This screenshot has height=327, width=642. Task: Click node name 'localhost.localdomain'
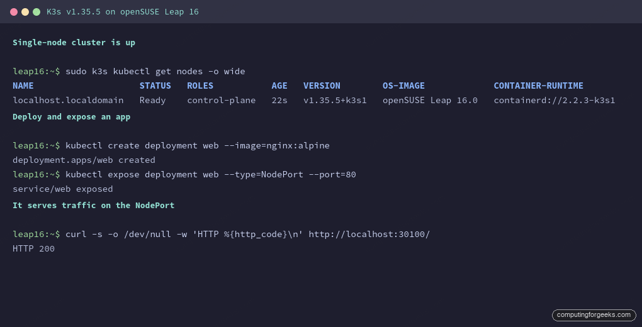(x=68, y=100)
